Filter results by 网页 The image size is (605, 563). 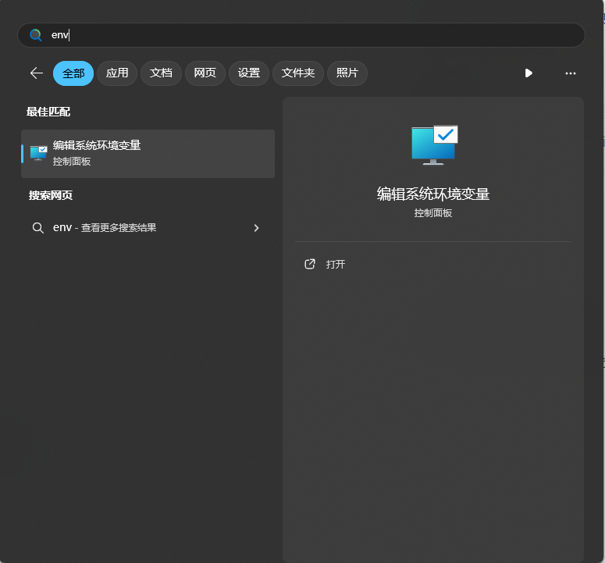tap(205, 73)
